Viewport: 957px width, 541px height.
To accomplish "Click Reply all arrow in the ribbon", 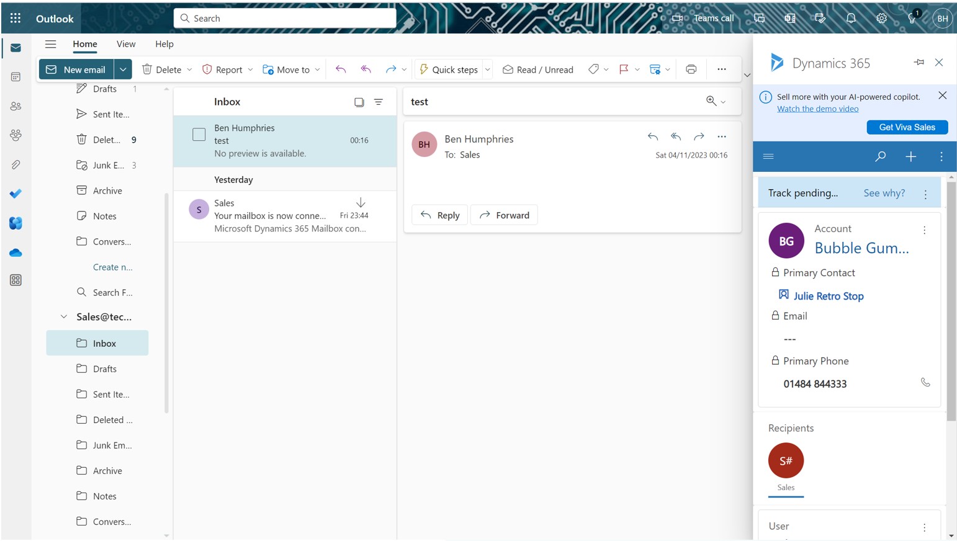I will (x=366, y=69).
